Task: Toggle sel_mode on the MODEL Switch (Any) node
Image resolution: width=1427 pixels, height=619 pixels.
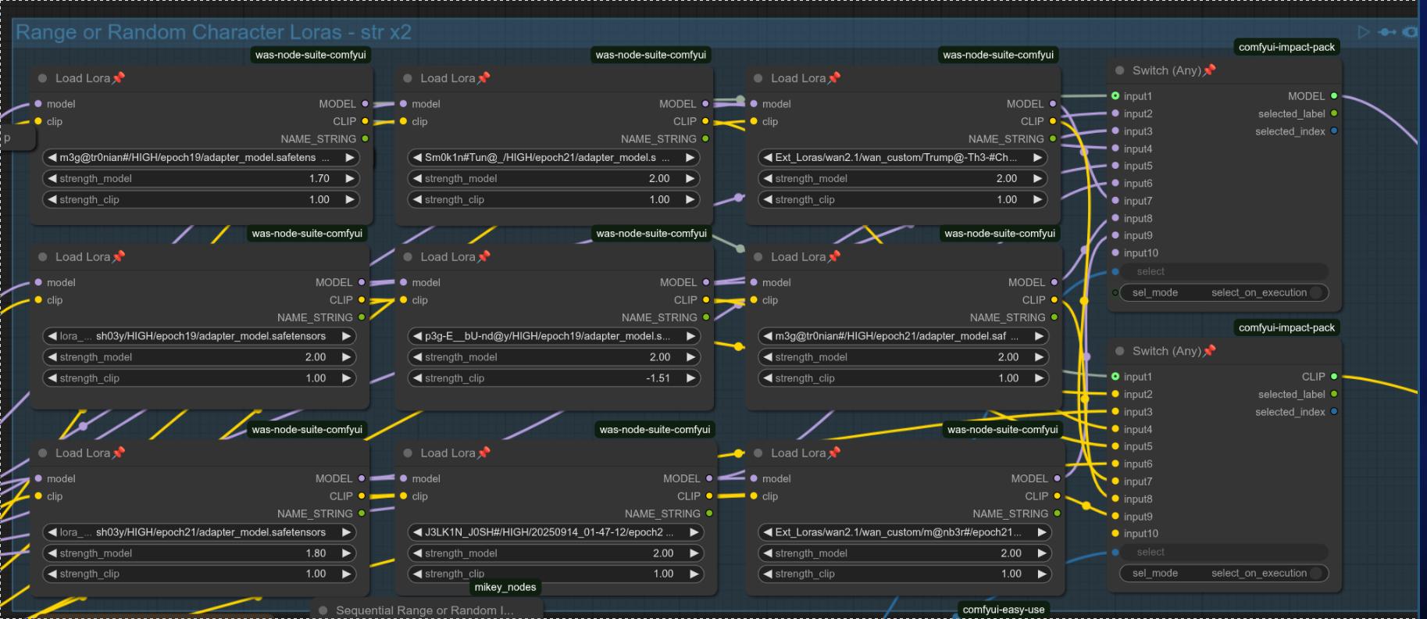Action: [x=1224, y=292]
